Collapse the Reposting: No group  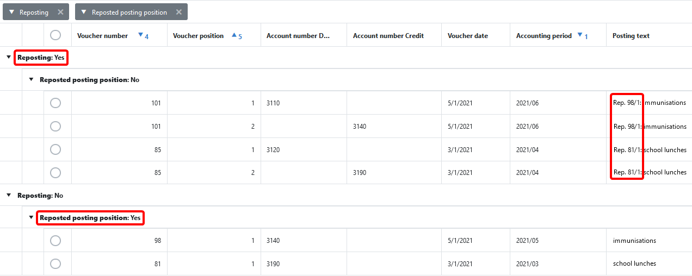[9, 195]
